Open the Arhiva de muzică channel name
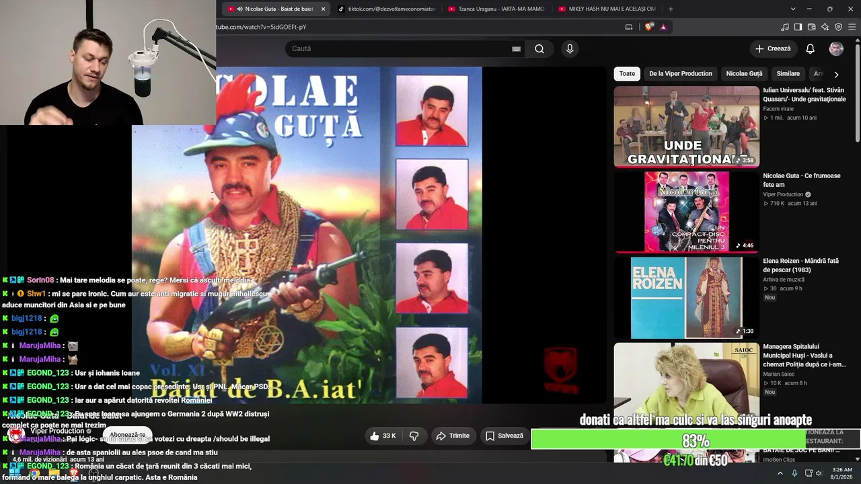Screen dimensions: 861x484 [784, 280]
